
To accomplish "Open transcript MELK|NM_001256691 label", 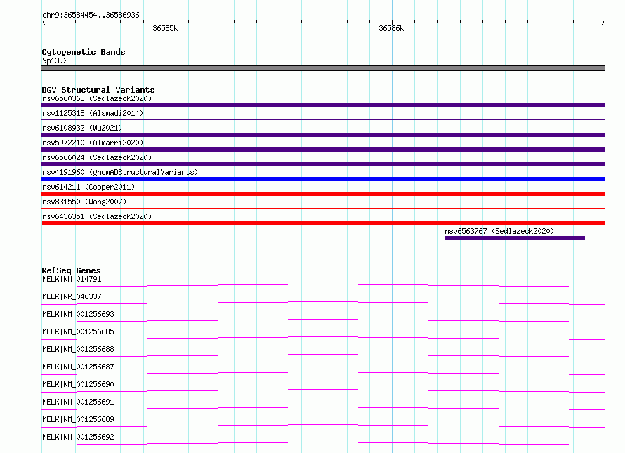I will tap(78, 402).
